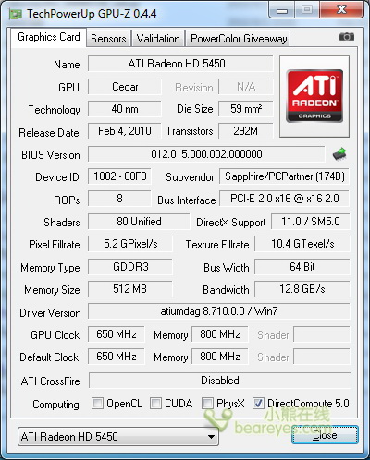
Task: Click the Revision field showing N/A
Action: [x=246, y=87]
